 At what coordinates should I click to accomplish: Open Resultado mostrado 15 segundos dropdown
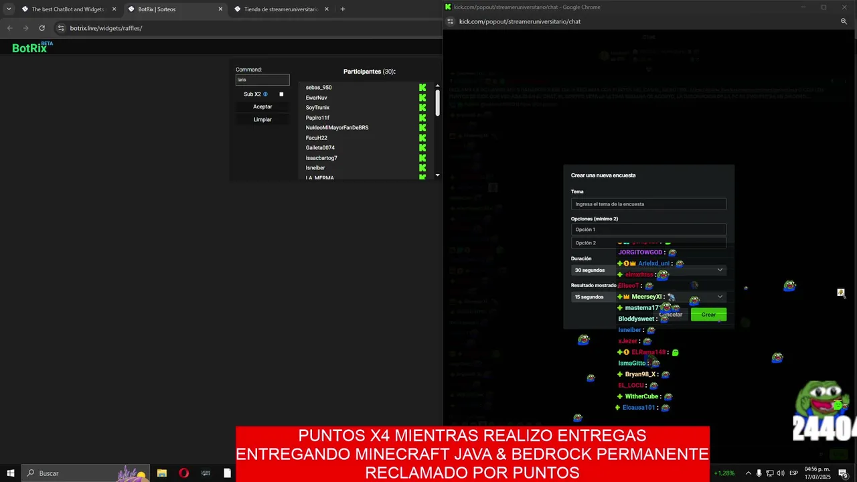coord(649,297)
